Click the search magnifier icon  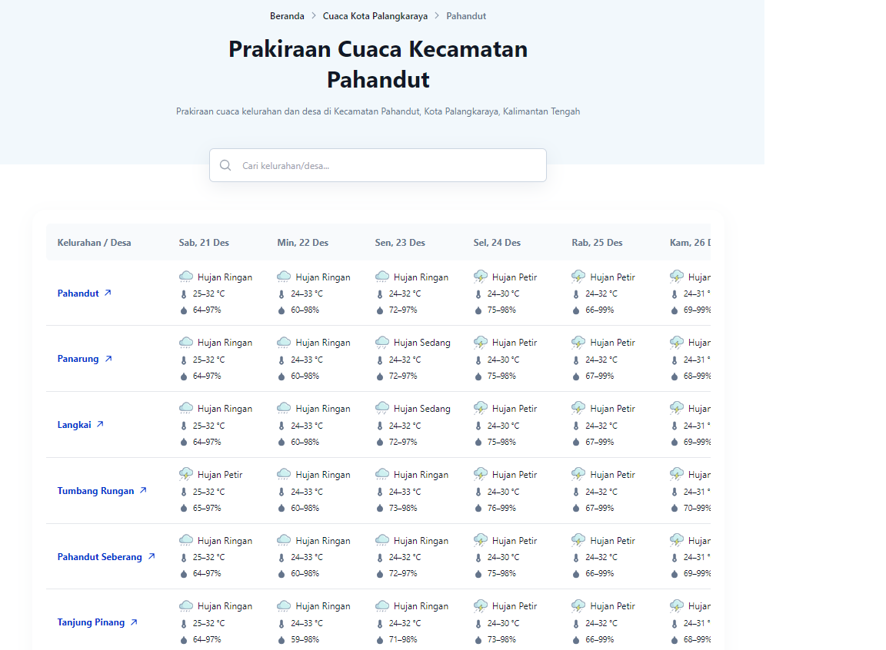[x=225, y=165]
